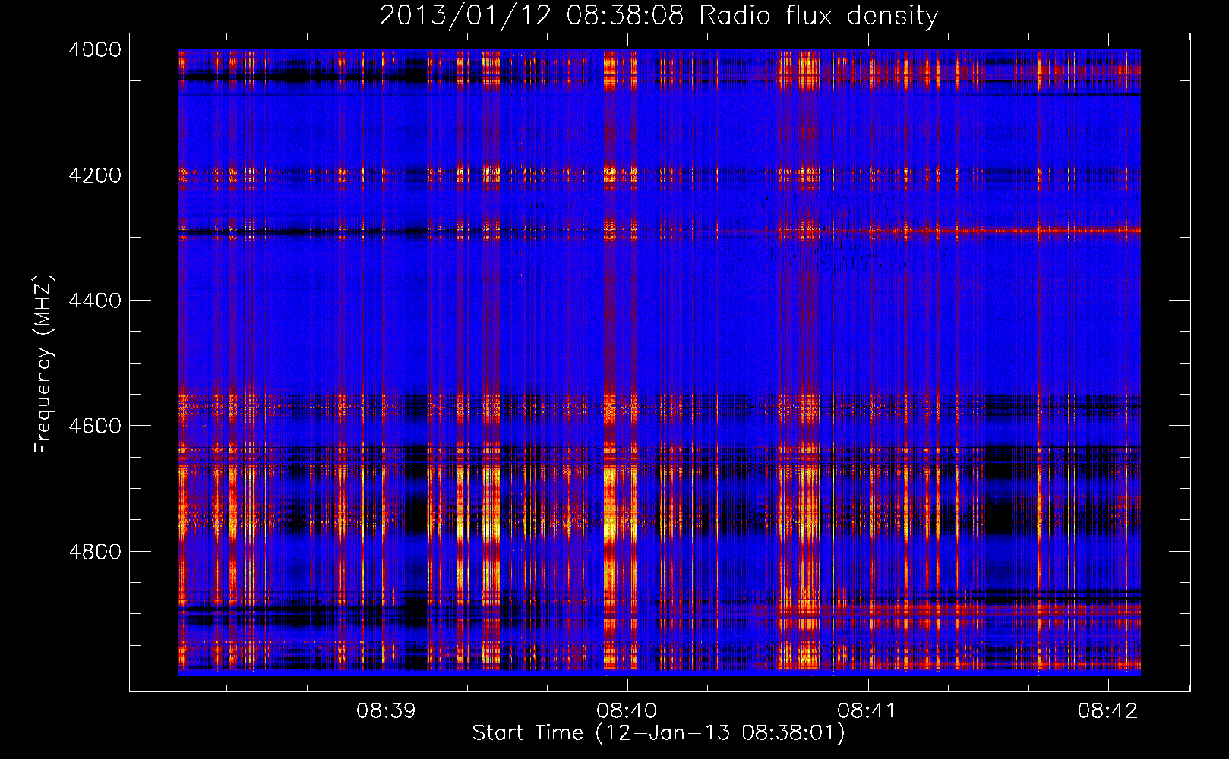Click the 4400 frequency tick label
The image size is (1229, 759).
point(95,301)
